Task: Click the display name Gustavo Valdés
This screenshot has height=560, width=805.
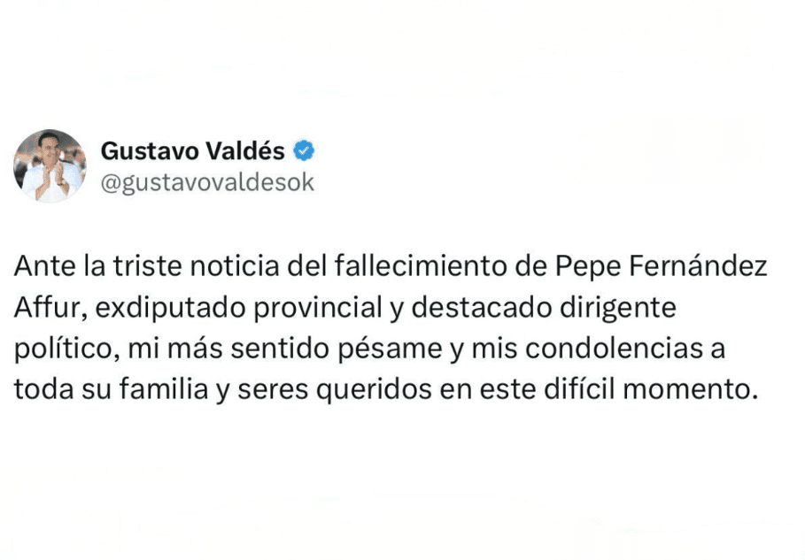Action: [193, 150]
